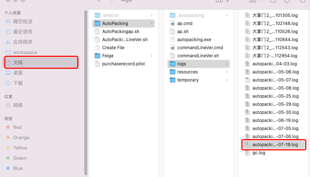This screenshot has width=310, height=177.
Task: Click the ap.cmd file icon
Action: coord(173,24)
